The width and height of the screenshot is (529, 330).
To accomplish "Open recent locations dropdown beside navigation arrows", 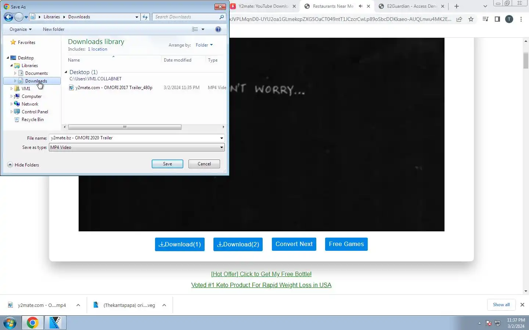I will tap(26, 17).
